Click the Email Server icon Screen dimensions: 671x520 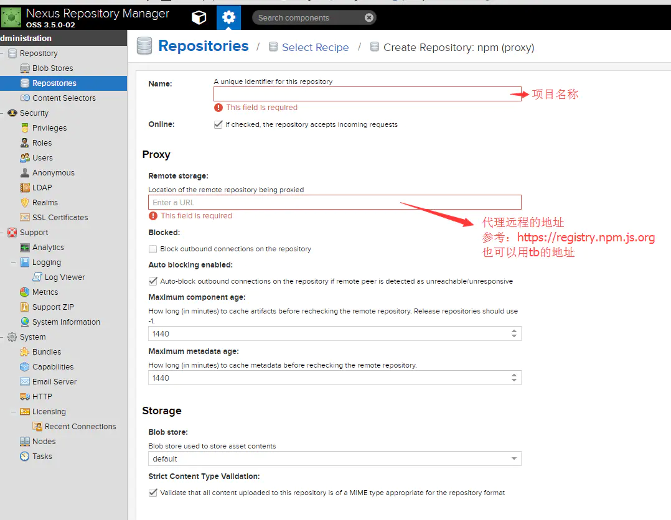(25, 381)
